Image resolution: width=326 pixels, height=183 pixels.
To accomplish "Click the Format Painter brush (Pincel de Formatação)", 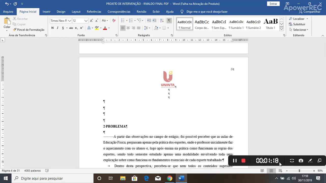I will 29,30.
